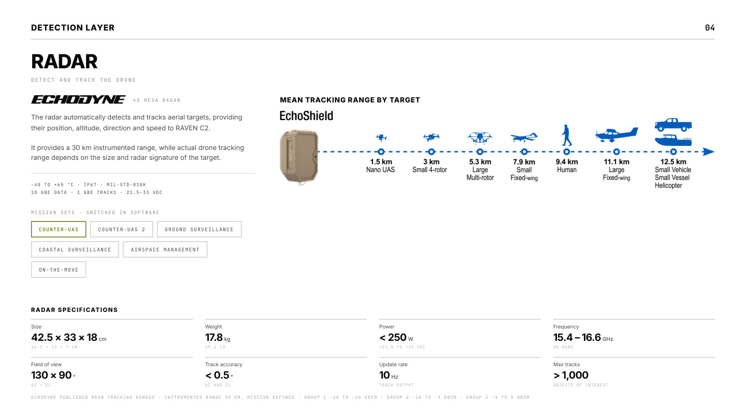The height and width of the screenshot is (419, 746).
Task: Click the 5.3 km range marker
Action: click(x=480, y=152)
